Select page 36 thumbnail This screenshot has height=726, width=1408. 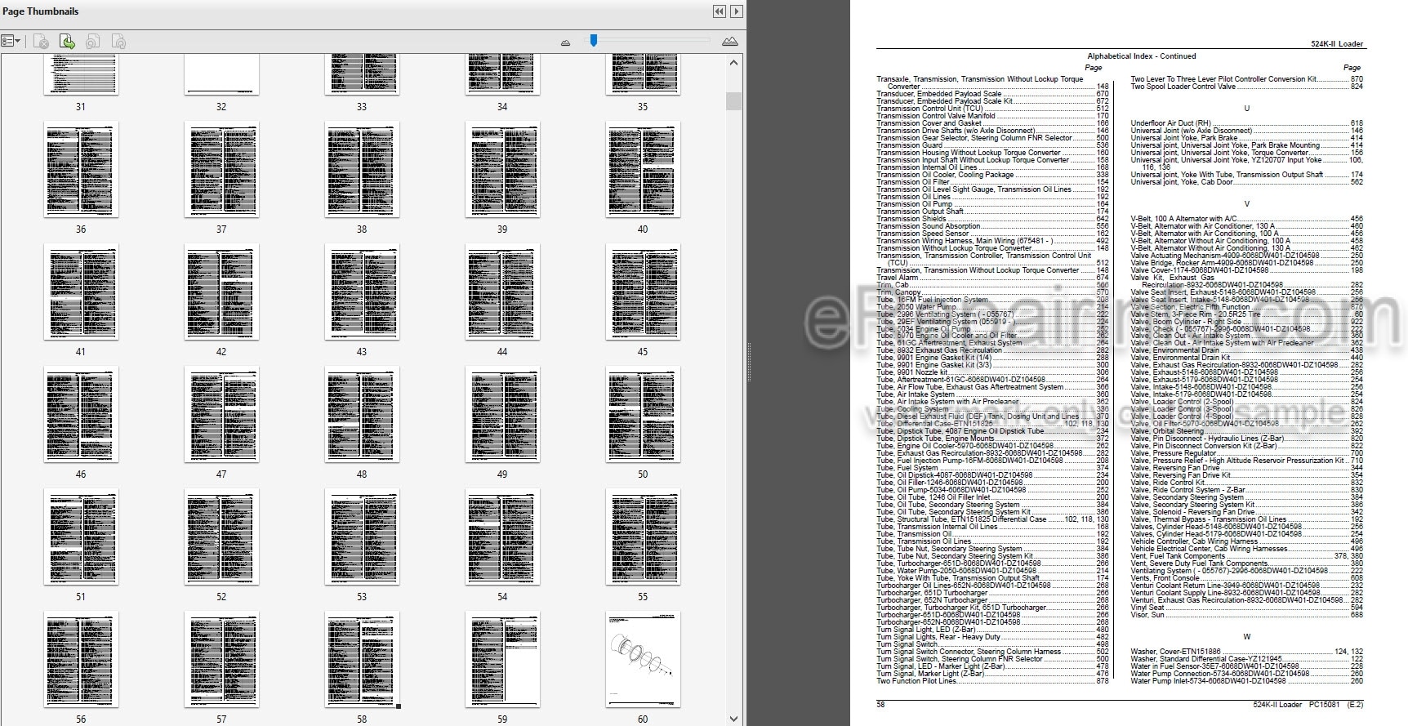(81, 170)
